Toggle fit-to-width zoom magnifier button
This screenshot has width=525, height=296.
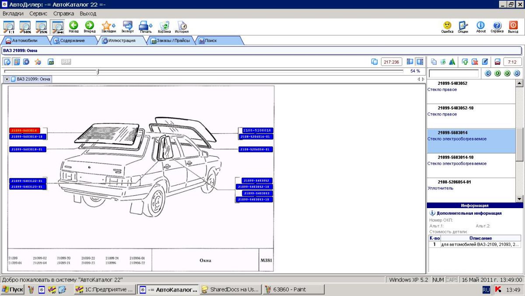(57, 27)
